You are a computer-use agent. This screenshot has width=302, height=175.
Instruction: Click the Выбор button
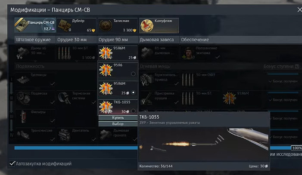[118, 124]
